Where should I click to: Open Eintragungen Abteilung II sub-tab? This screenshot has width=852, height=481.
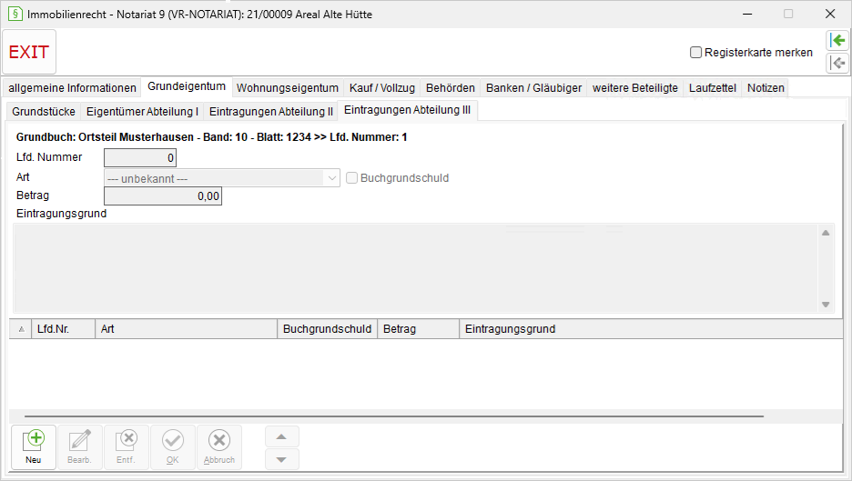pos(270,111)
